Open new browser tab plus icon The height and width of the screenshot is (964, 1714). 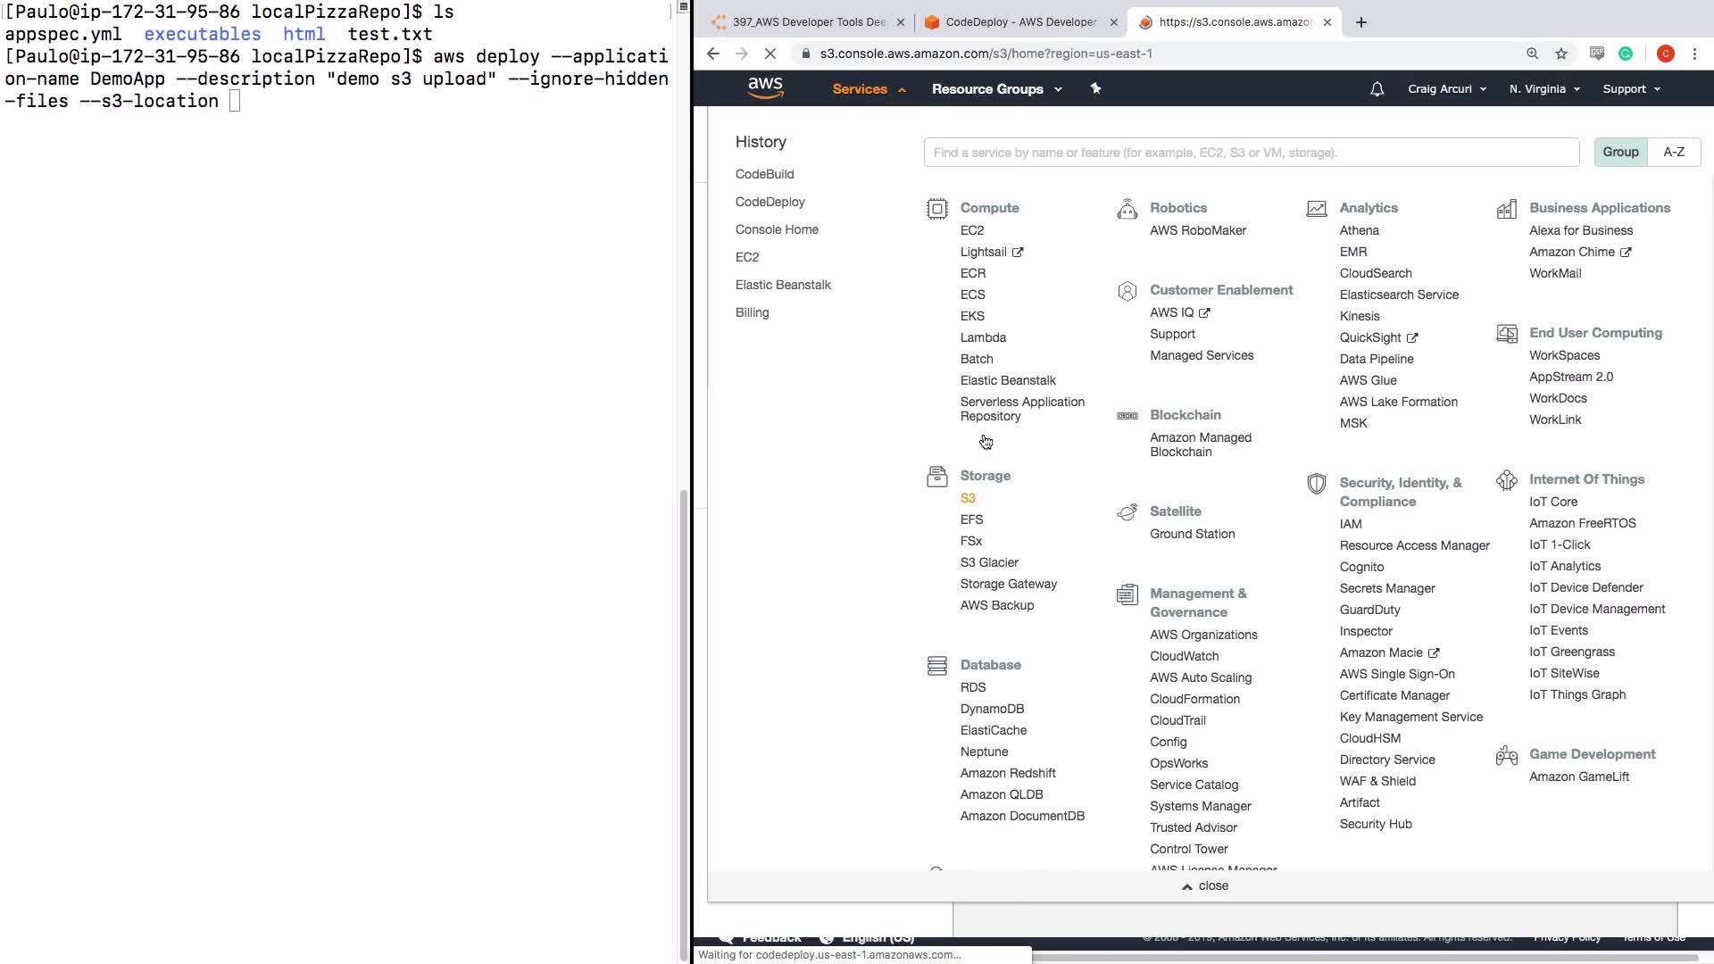tap(1360, 22)
